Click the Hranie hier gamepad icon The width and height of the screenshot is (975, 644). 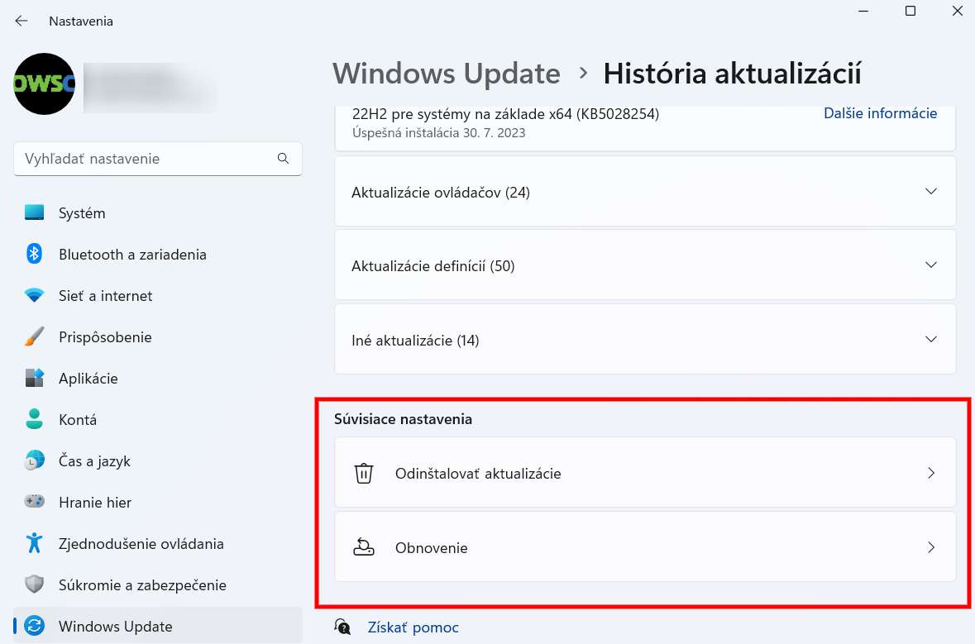tap(34, 501)
